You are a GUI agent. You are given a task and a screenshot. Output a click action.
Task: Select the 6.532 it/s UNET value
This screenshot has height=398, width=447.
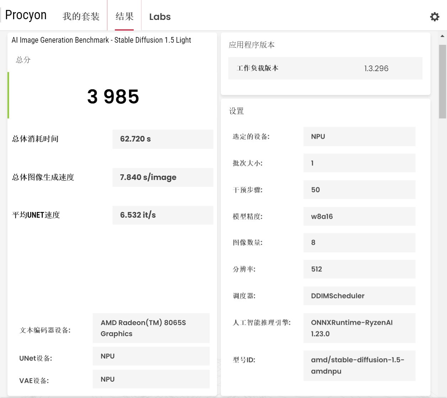coord(163,215)
